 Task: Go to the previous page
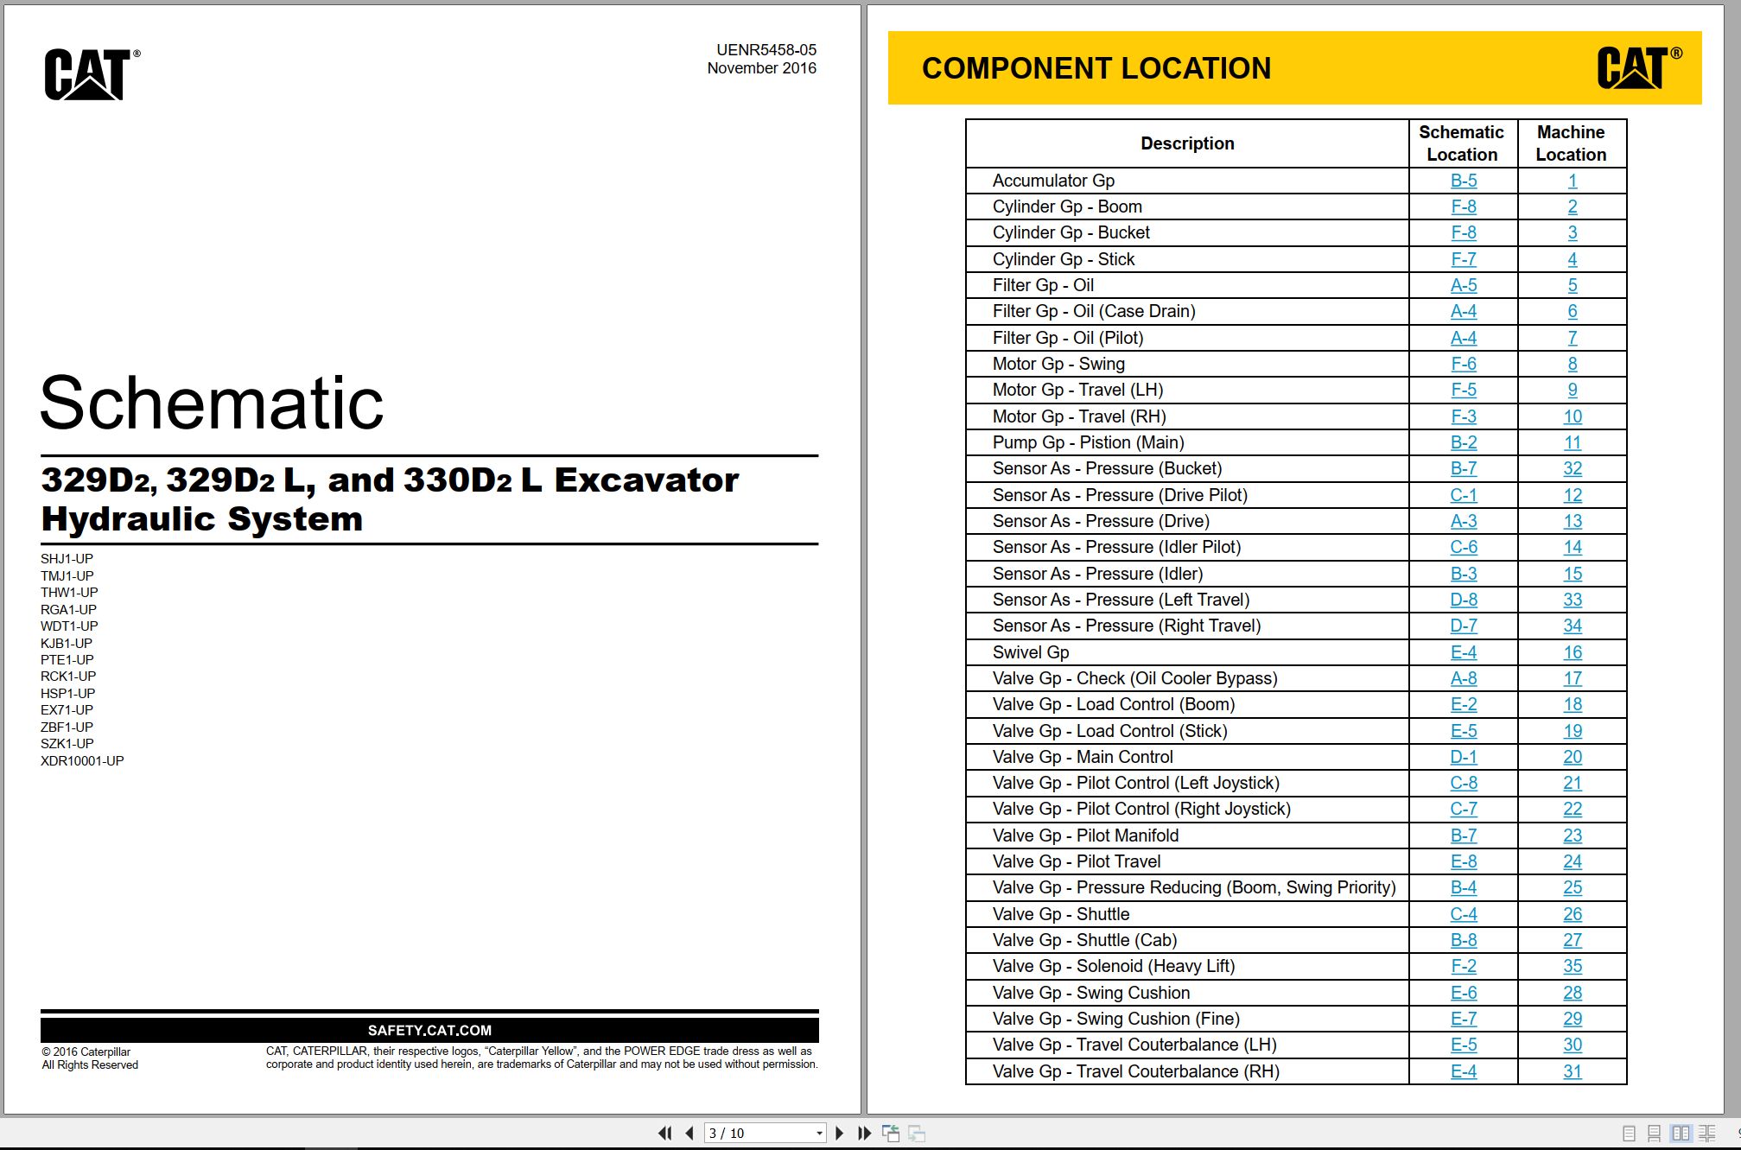[689, 1133]
